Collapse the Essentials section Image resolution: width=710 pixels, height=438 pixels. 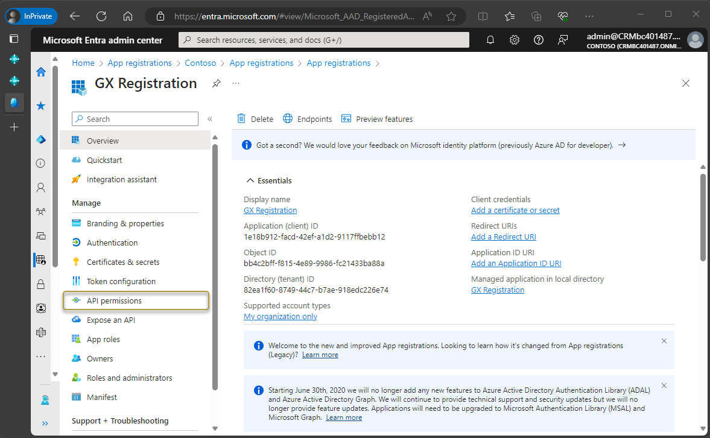(x=250, y=180)
